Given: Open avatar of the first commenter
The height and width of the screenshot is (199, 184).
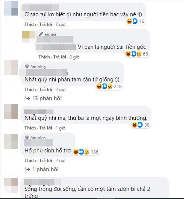Looking at the screenshot, I should point(11,8).
